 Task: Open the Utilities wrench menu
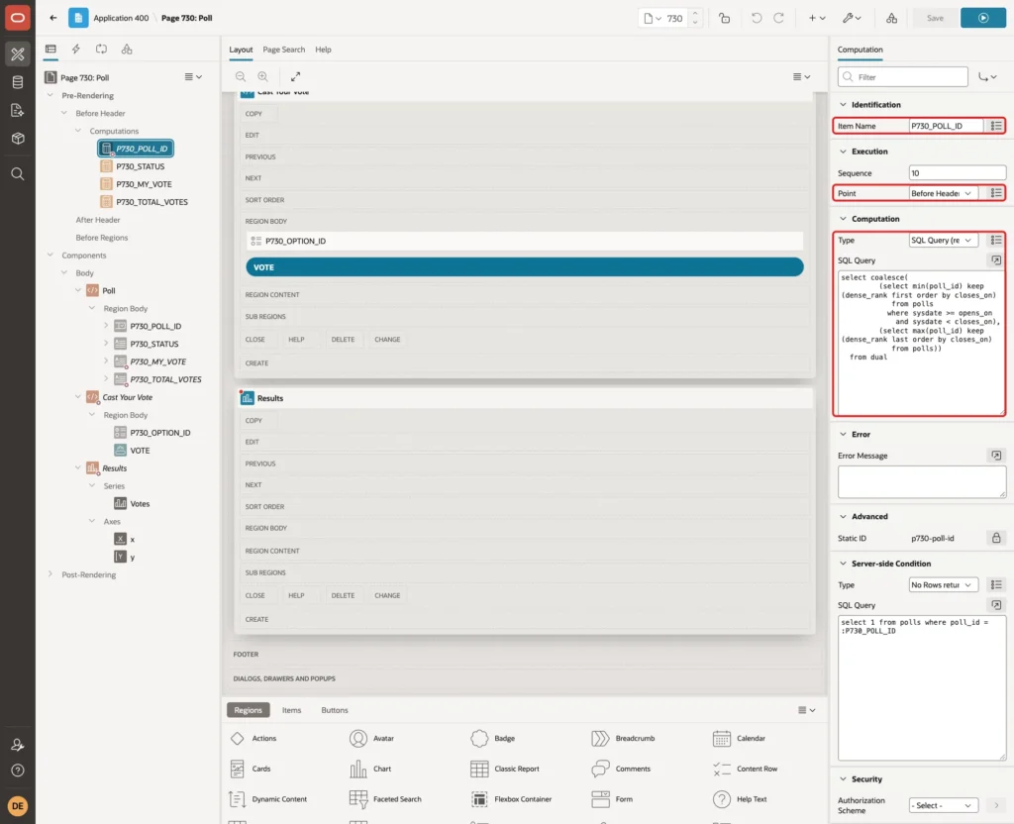click(852, 18)
